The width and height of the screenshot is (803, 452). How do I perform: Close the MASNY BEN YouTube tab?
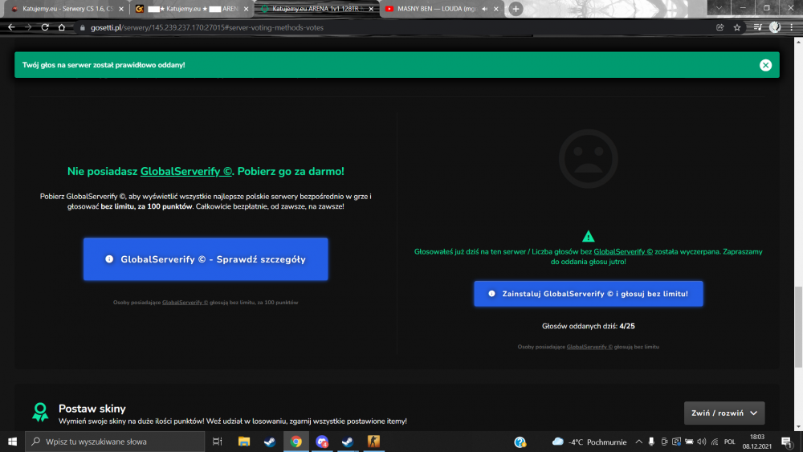(495, 9)
